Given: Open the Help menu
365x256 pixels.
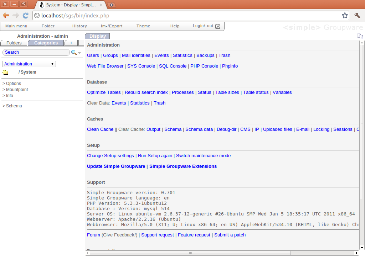Looking at the screenshot, I should tap(175, 26).
